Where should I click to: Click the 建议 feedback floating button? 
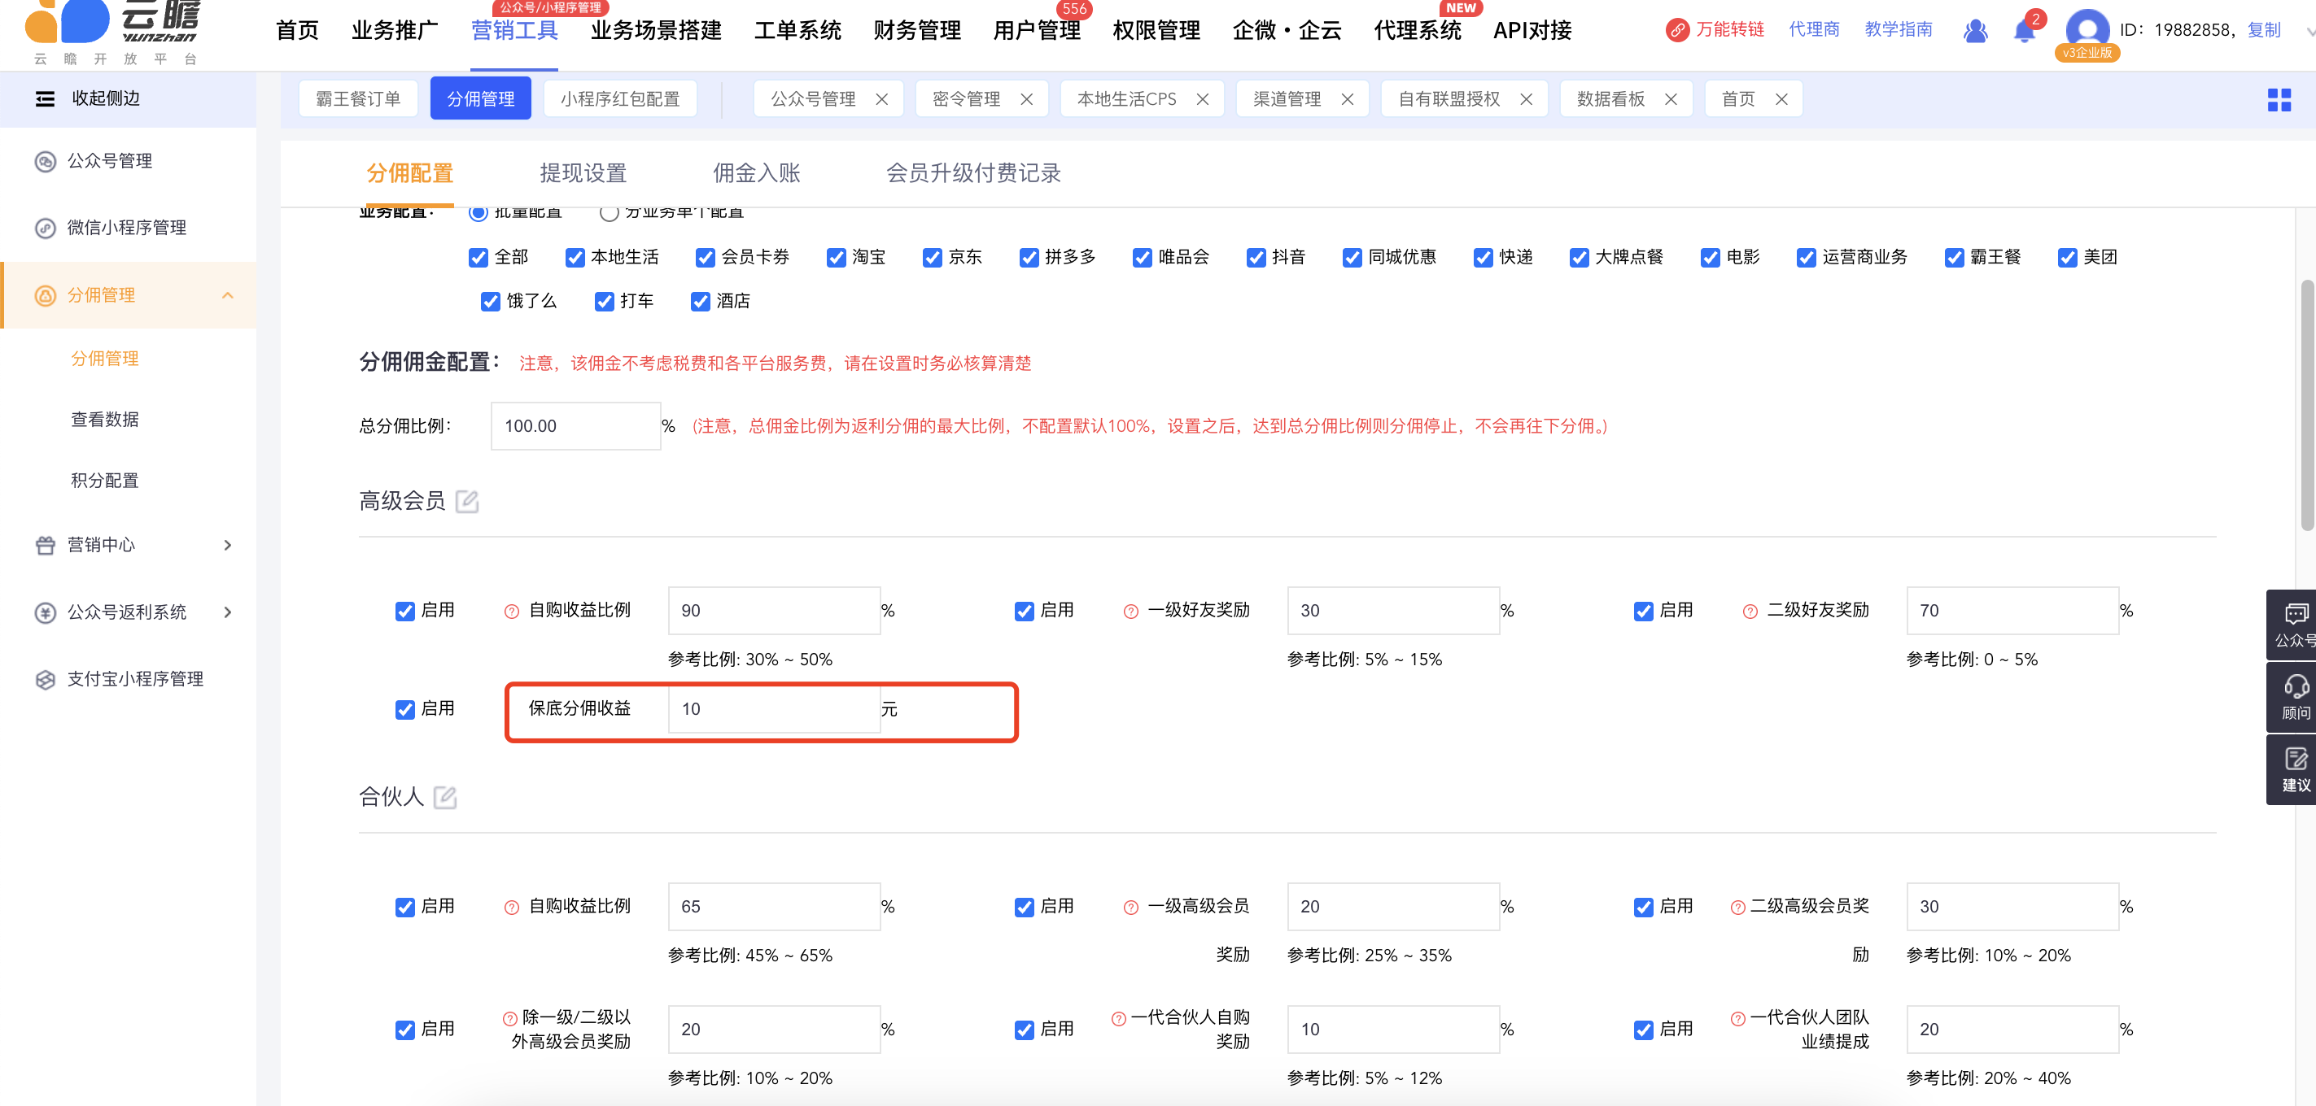click(x=2296, y=769)
